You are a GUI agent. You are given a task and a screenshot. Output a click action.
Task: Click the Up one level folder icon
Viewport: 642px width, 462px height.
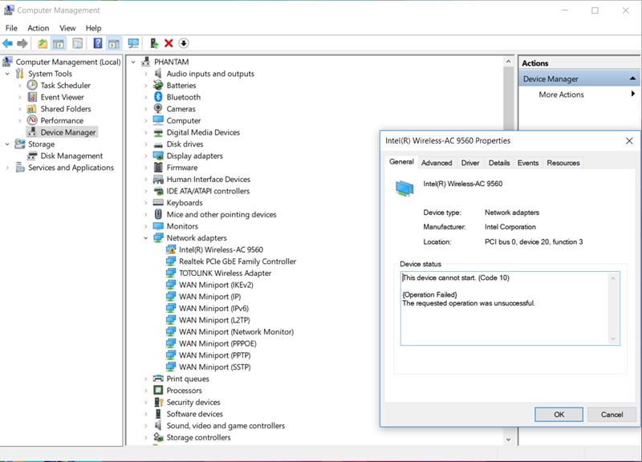(x=43, y=43)
